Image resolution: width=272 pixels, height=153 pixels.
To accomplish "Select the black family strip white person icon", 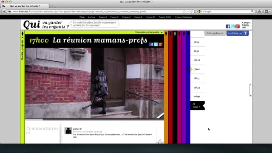I will pos(175,34).
